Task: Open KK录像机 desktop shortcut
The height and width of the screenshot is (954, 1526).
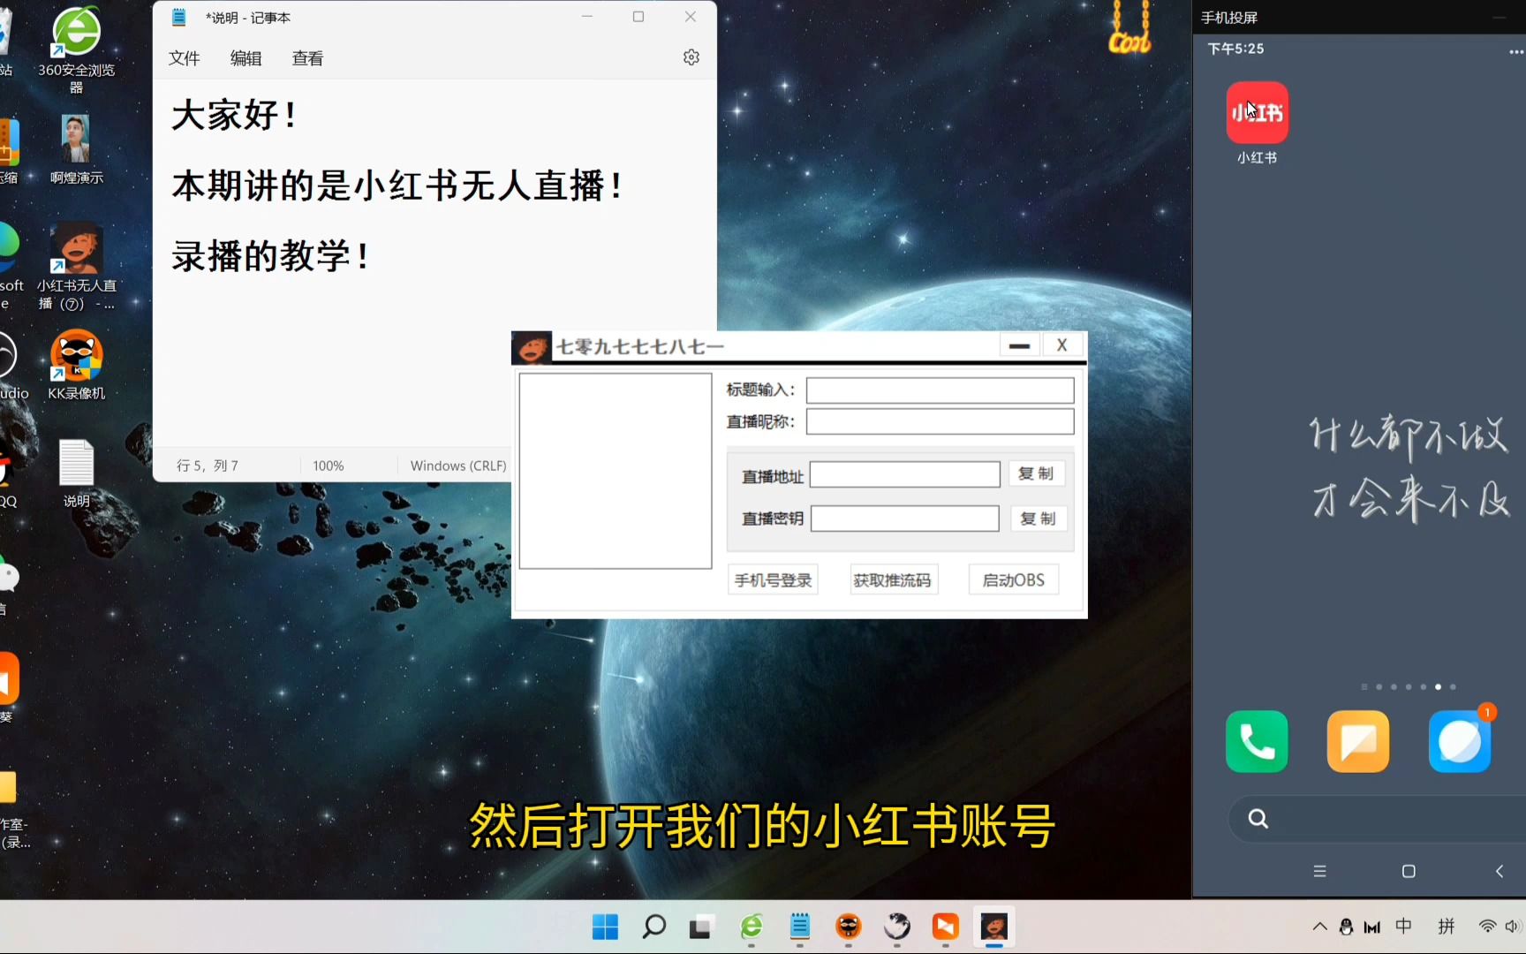Action: [x=77, y=365]
